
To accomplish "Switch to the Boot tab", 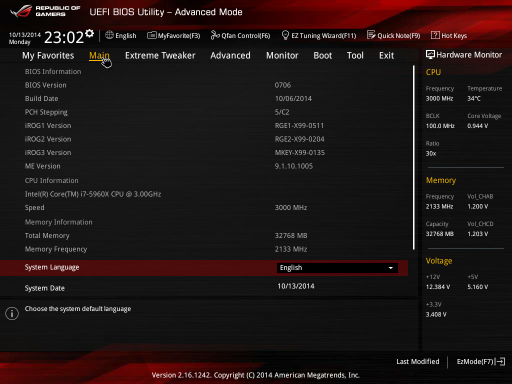I will (x=322, y=55).
